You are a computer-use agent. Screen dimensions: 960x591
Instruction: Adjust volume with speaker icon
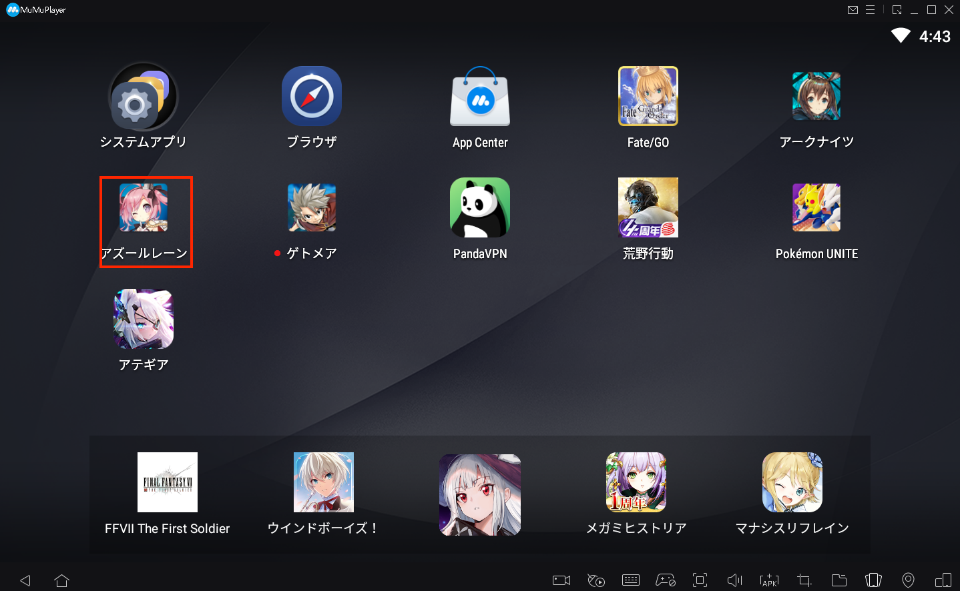click(x=734, y=580)
